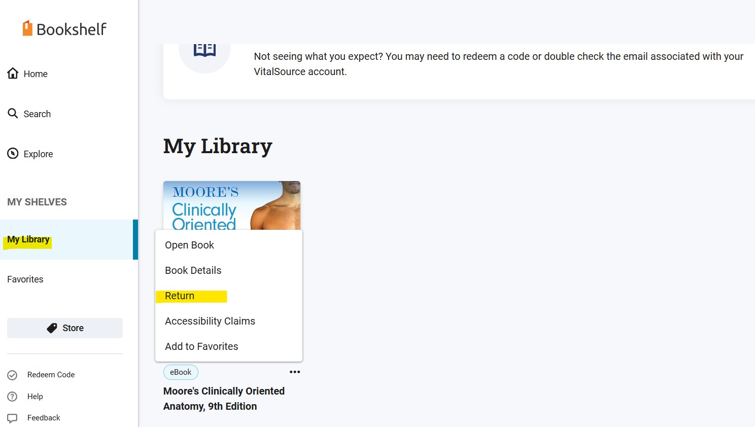Viewport: 755px width, 427px height.
Task: Open Moore's Clinically Oriented Anatomy title link
Action: 224,399
